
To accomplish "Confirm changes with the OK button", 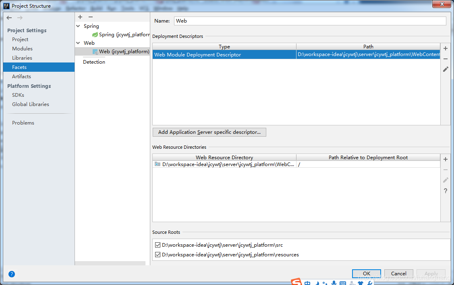I will [x=366, y=273].
